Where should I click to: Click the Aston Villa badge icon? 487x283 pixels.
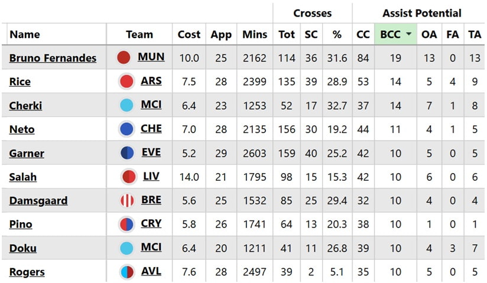point(126,272)
